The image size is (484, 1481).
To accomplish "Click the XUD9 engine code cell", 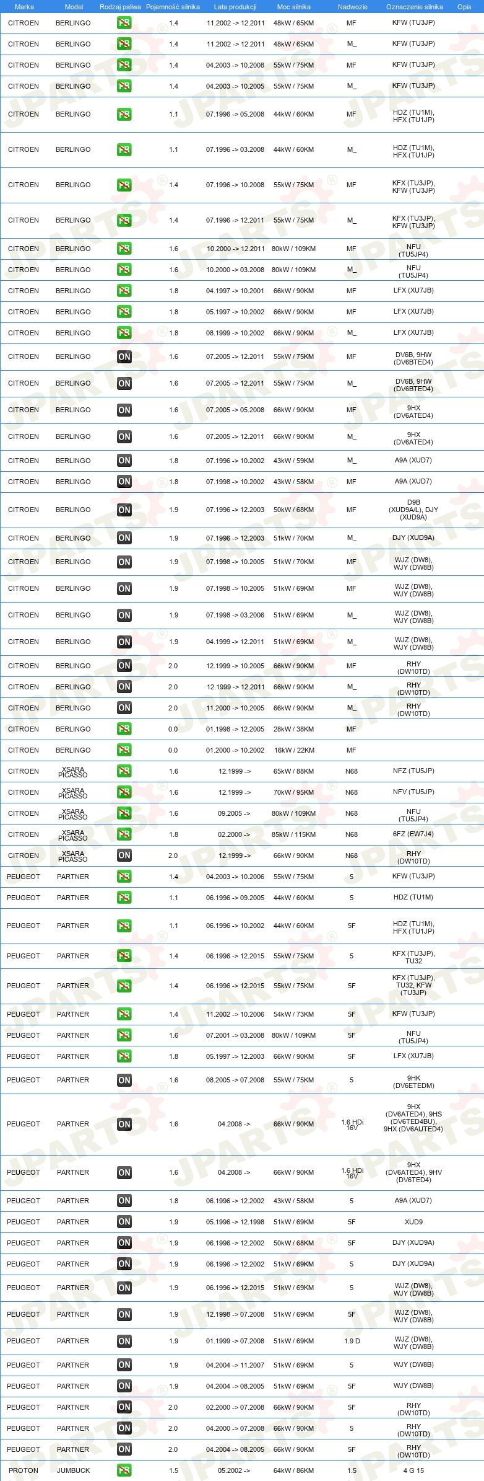I will [x=413, y=1221].
